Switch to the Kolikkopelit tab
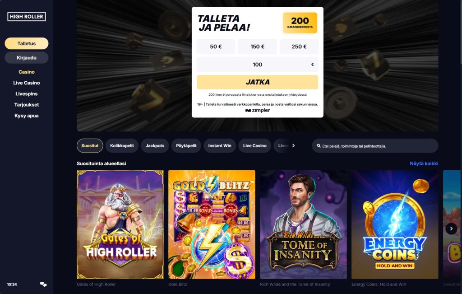 click(x=122, y=146)
